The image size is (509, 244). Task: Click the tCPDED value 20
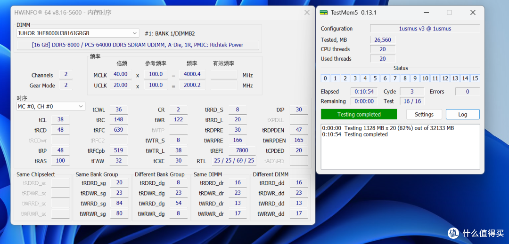tap(299, 150)
